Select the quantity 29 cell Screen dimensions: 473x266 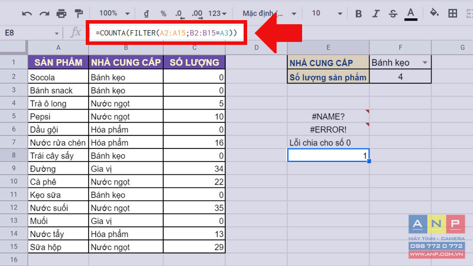[195, 247]
